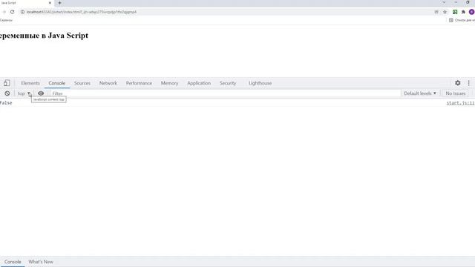
Task: Open the green extension icon
Action: click(455, 12)
